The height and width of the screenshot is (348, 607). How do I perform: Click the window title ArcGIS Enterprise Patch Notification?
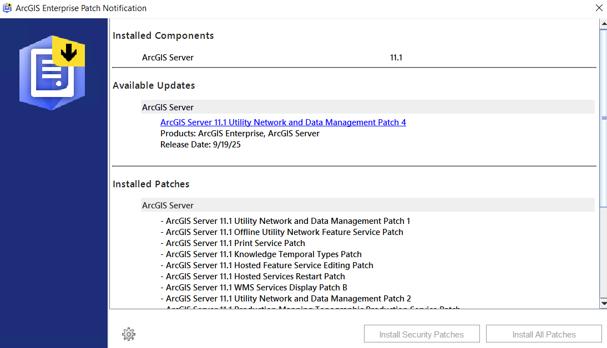tap(81, 8)
